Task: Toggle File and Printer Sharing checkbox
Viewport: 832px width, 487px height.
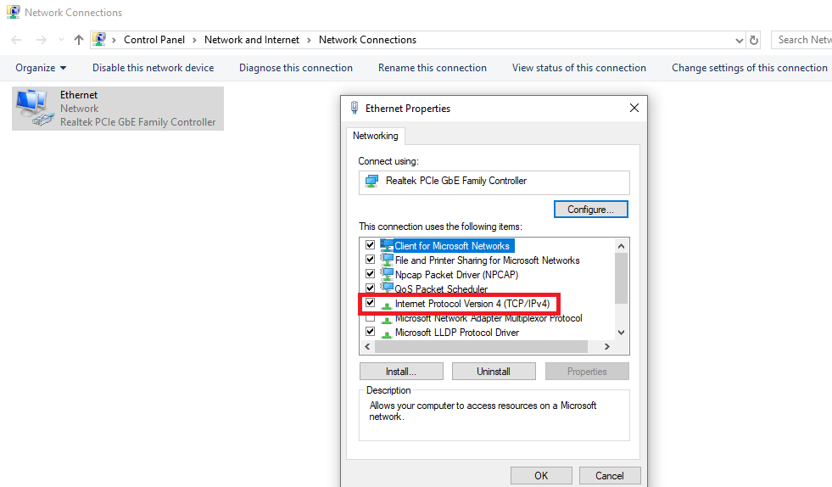Action: (371, 260)
